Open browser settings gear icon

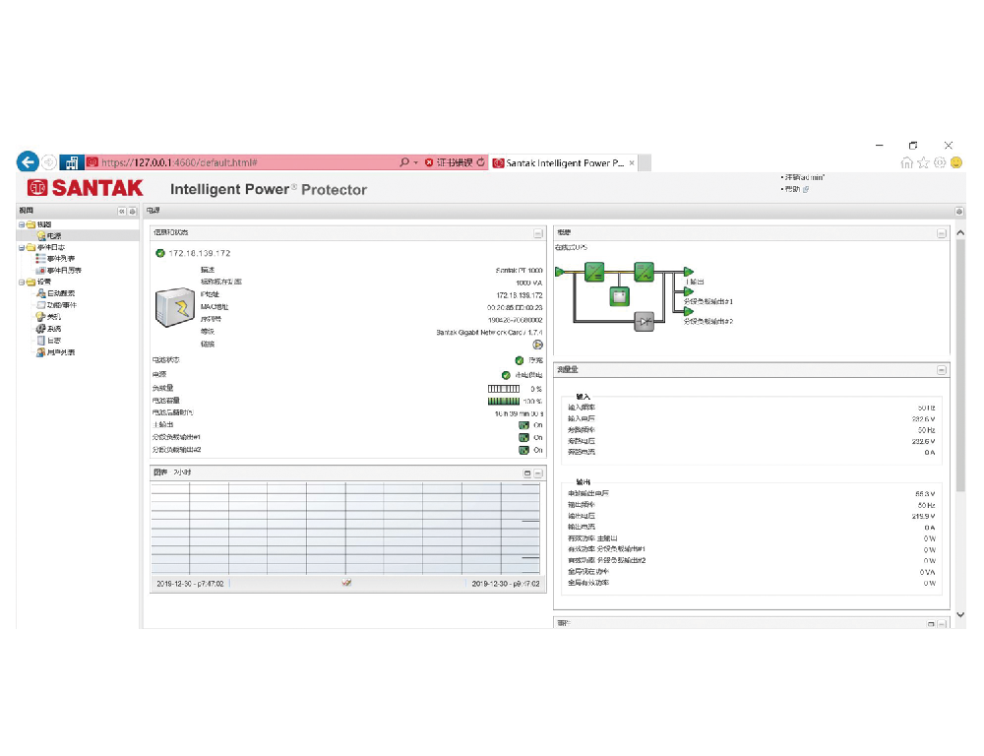pyautogui.click(x=940, y=162)
